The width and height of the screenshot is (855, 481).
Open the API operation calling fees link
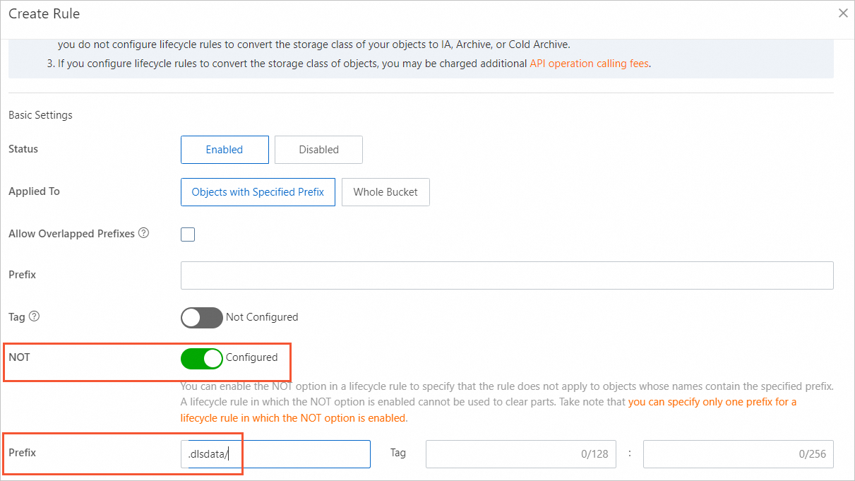tap(589, 64)
